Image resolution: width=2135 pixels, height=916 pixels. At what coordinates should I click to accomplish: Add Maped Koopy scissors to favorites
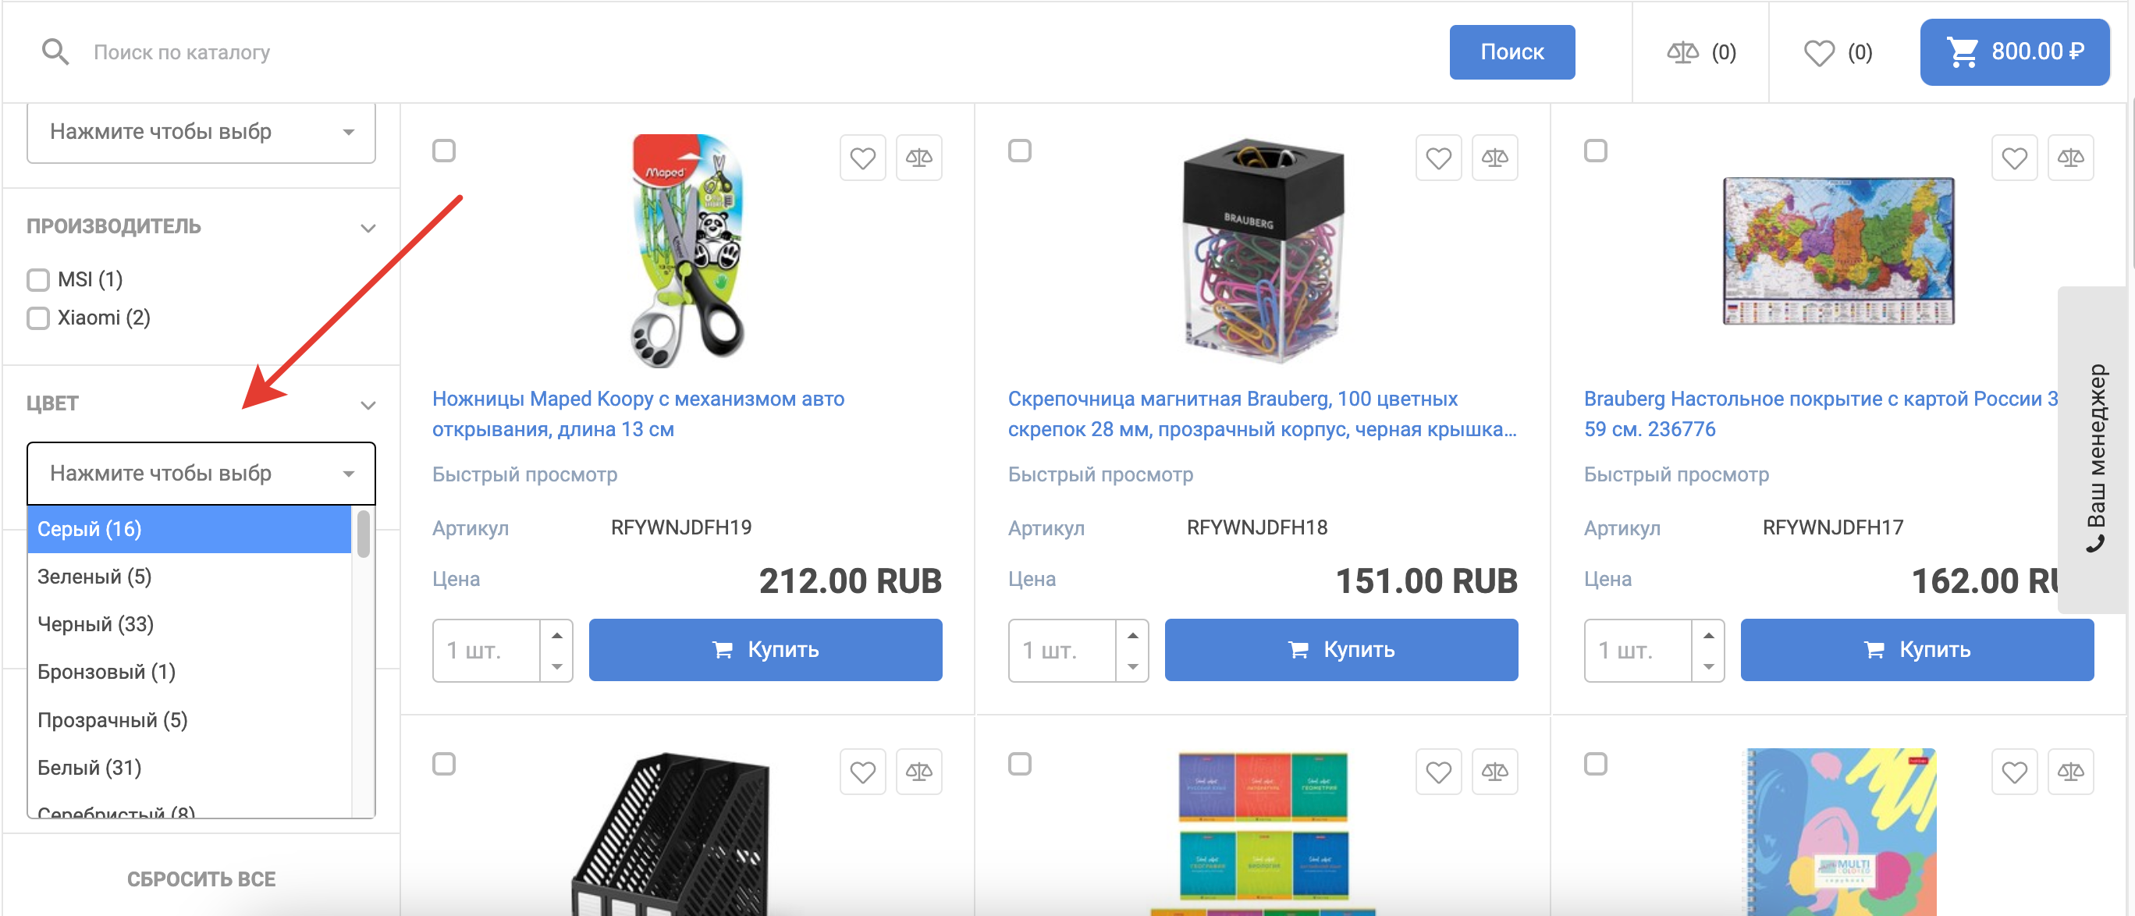point(862,158)
